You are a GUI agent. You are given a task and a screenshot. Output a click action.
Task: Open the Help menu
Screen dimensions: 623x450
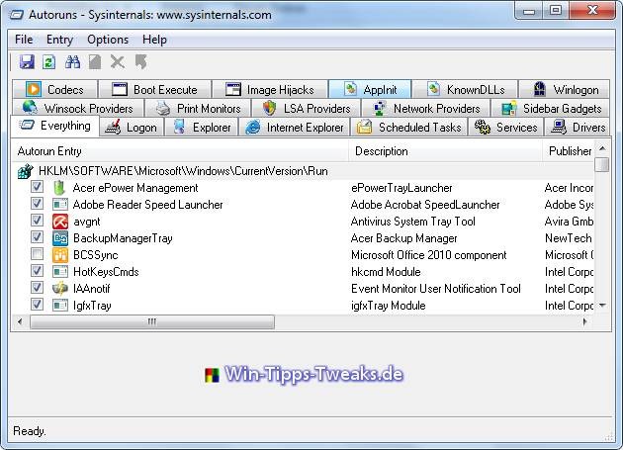(154, 40)
